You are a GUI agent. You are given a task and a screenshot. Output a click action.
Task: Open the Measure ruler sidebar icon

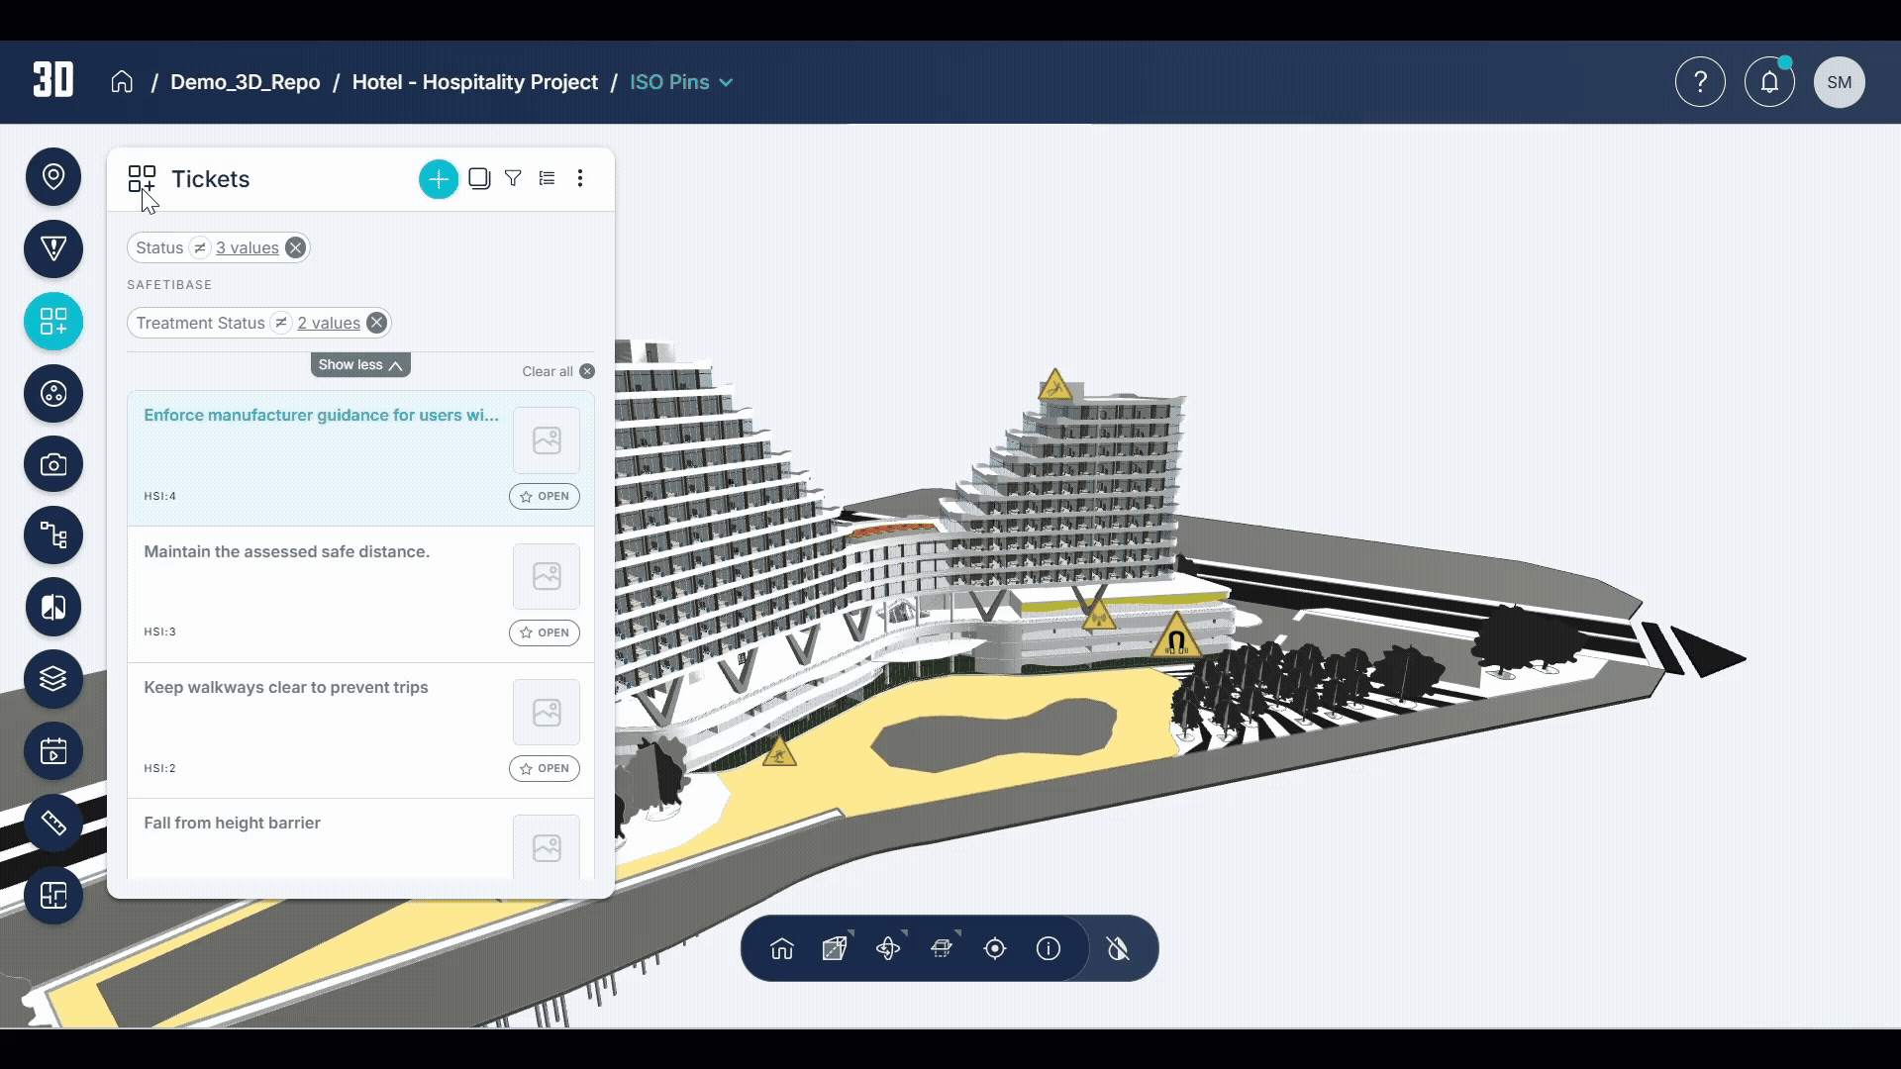pyautogui.click(x=53, y=823)
